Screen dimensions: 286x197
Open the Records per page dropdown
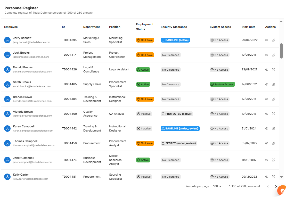pyautogui.click(x=217, y=186)
